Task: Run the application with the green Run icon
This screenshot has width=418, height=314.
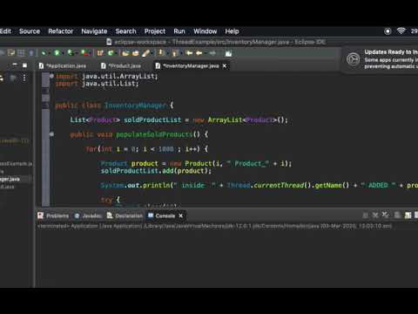Action: [x=57, y=53]
